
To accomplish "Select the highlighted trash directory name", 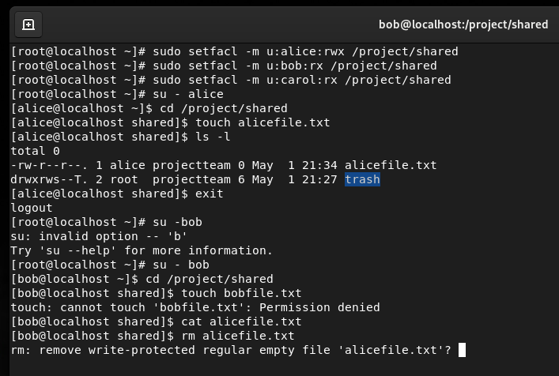I will [362, 179].
